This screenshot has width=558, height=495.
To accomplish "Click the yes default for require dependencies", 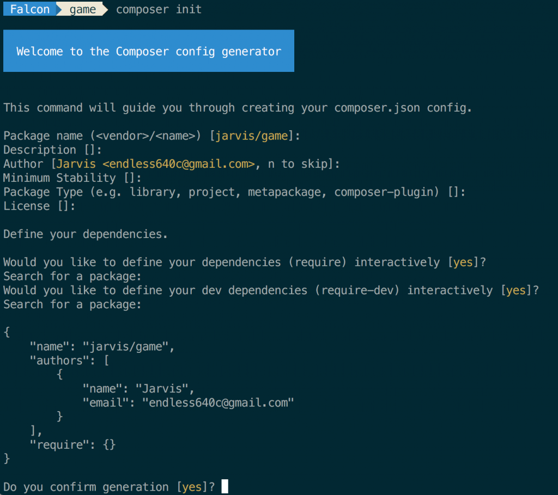I will pos(463,262).
